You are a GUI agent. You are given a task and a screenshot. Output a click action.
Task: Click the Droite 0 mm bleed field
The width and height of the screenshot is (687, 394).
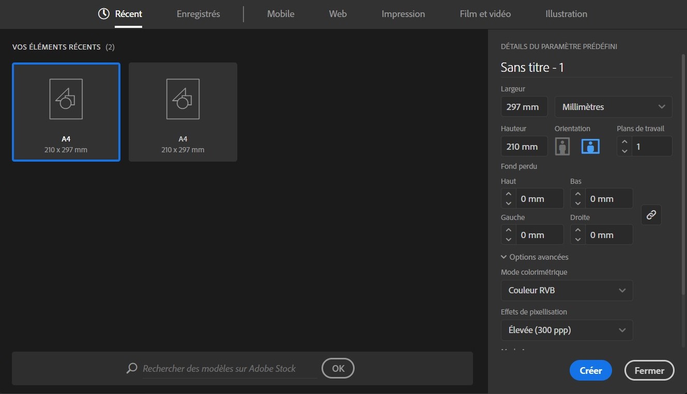click(608, 235)
